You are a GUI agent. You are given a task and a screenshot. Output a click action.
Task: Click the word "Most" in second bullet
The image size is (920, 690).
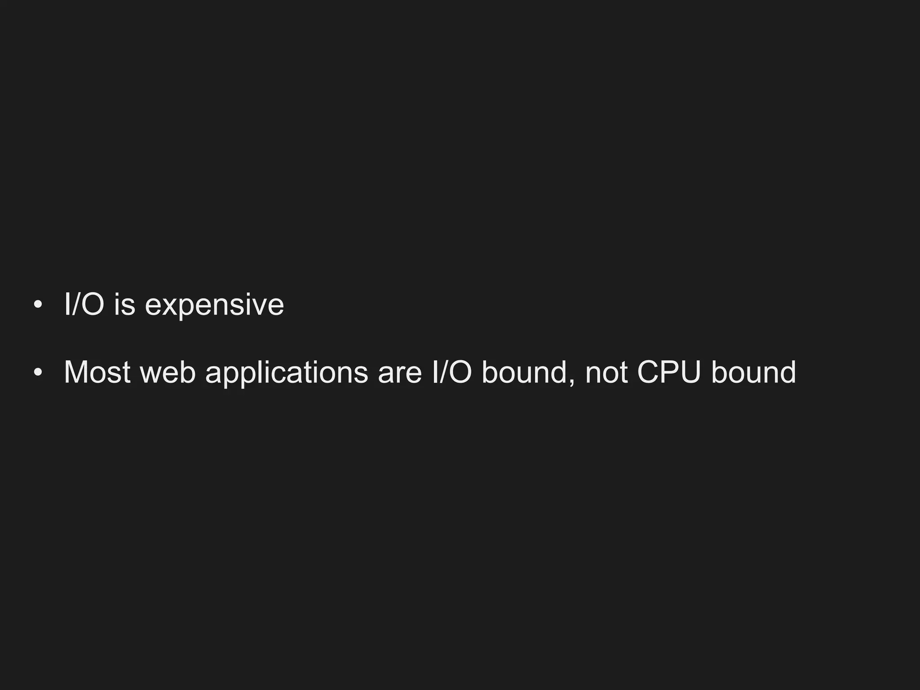(97, 372)
